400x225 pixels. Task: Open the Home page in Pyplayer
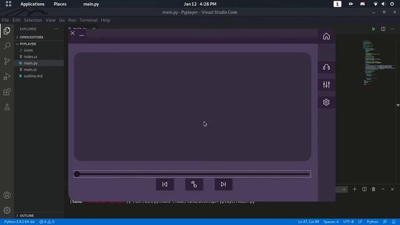tap(326, 36)
